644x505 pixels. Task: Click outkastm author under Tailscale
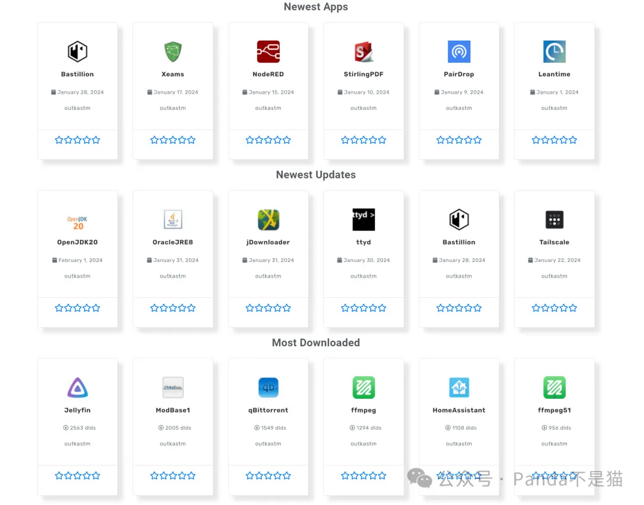pos(554,276)
